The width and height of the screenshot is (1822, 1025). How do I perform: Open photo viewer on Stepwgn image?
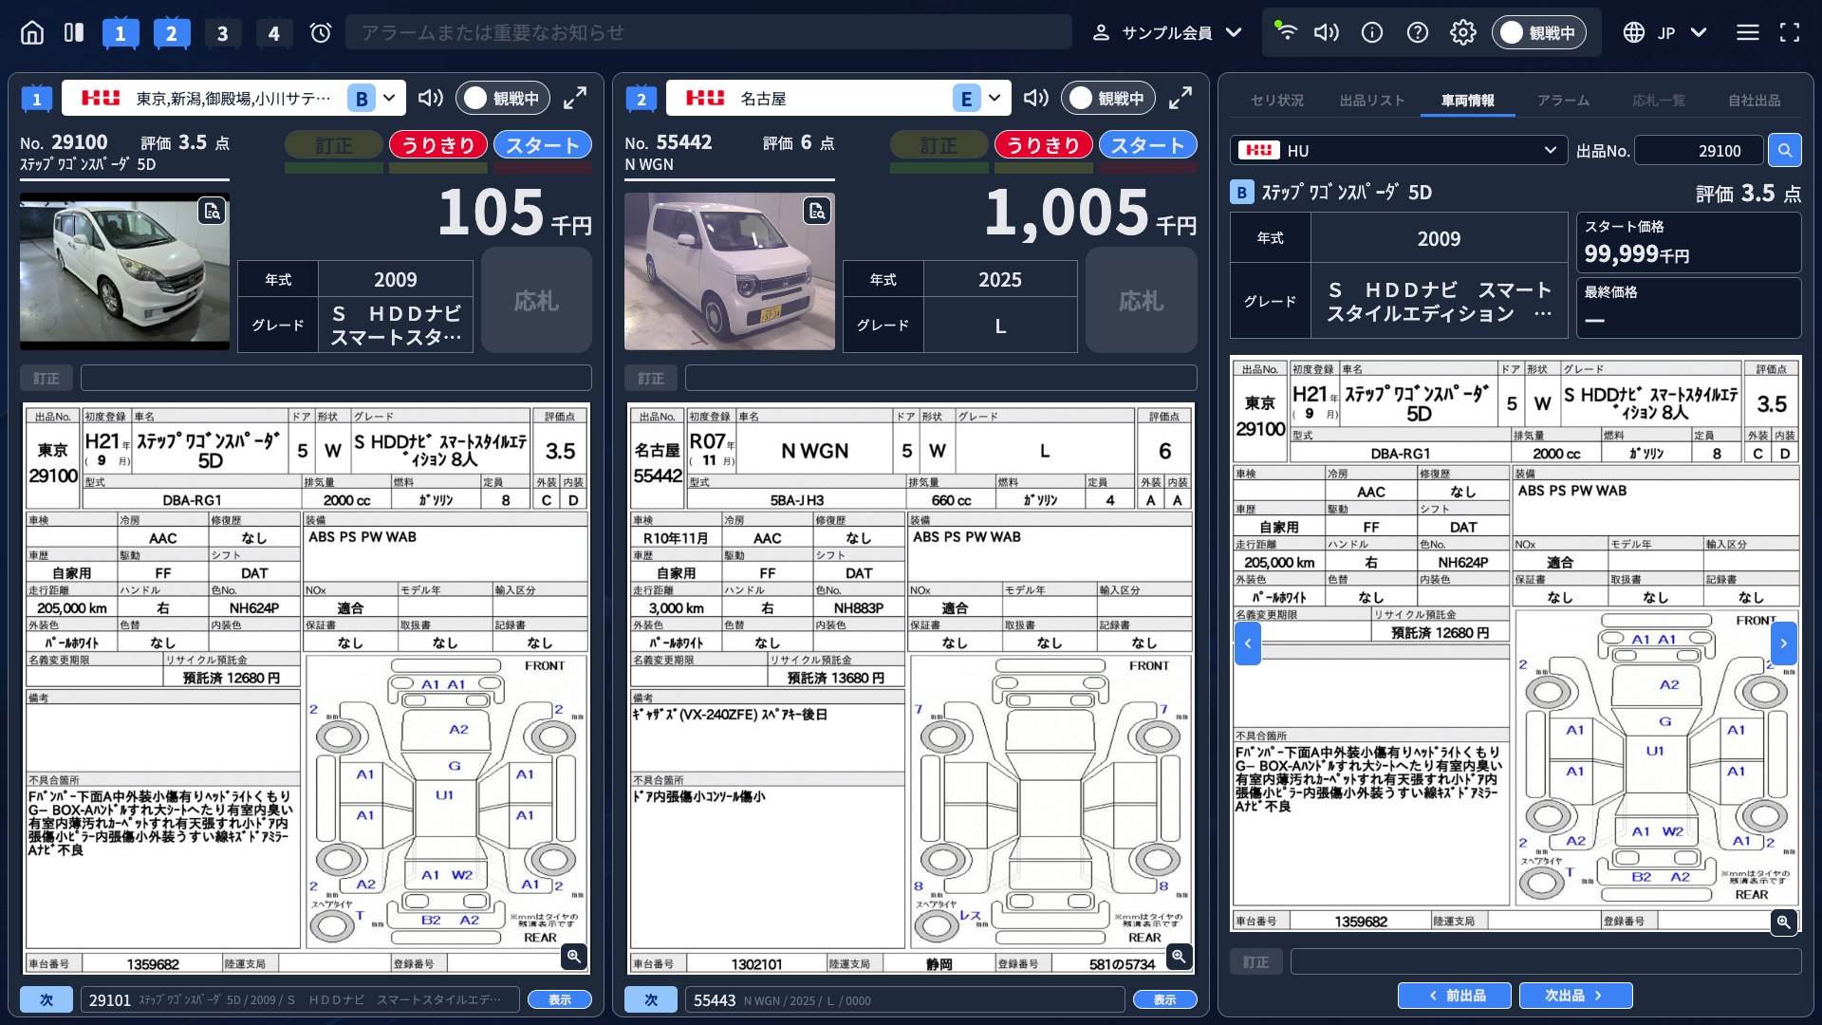(212, 211)
